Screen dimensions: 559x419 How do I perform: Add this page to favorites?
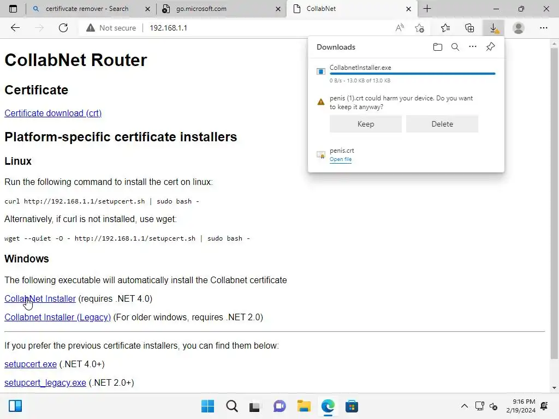420,28
